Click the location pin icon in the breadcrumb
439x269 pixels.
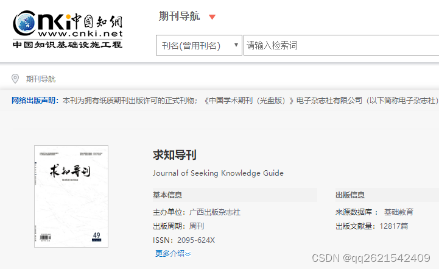pyautogui.click(x=15, y=79)
